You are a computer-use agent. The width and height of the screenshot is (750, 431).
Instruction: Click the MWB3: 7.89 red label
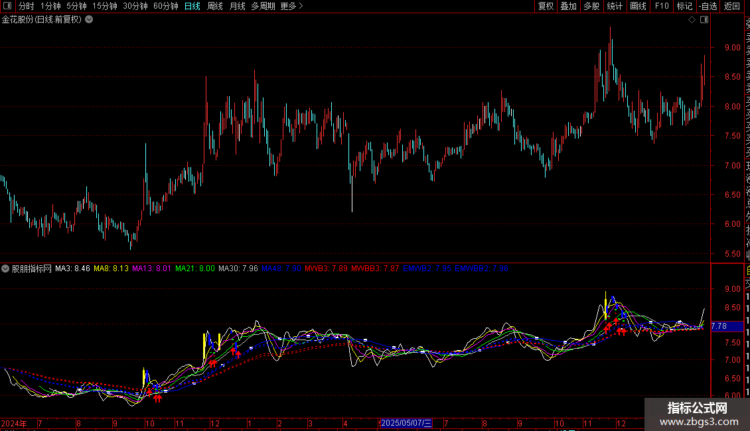coord(326,269)
